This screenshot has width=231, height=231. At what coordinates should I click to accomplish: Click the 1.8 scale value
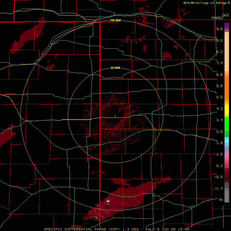pyautogui.click(x=219, y=143)
